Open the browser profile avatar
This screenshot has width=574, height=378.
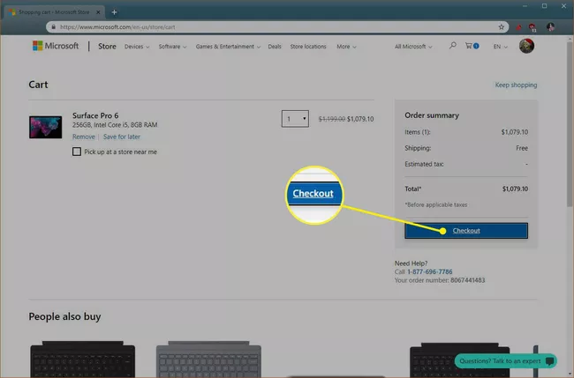click(x=550, y=26)
